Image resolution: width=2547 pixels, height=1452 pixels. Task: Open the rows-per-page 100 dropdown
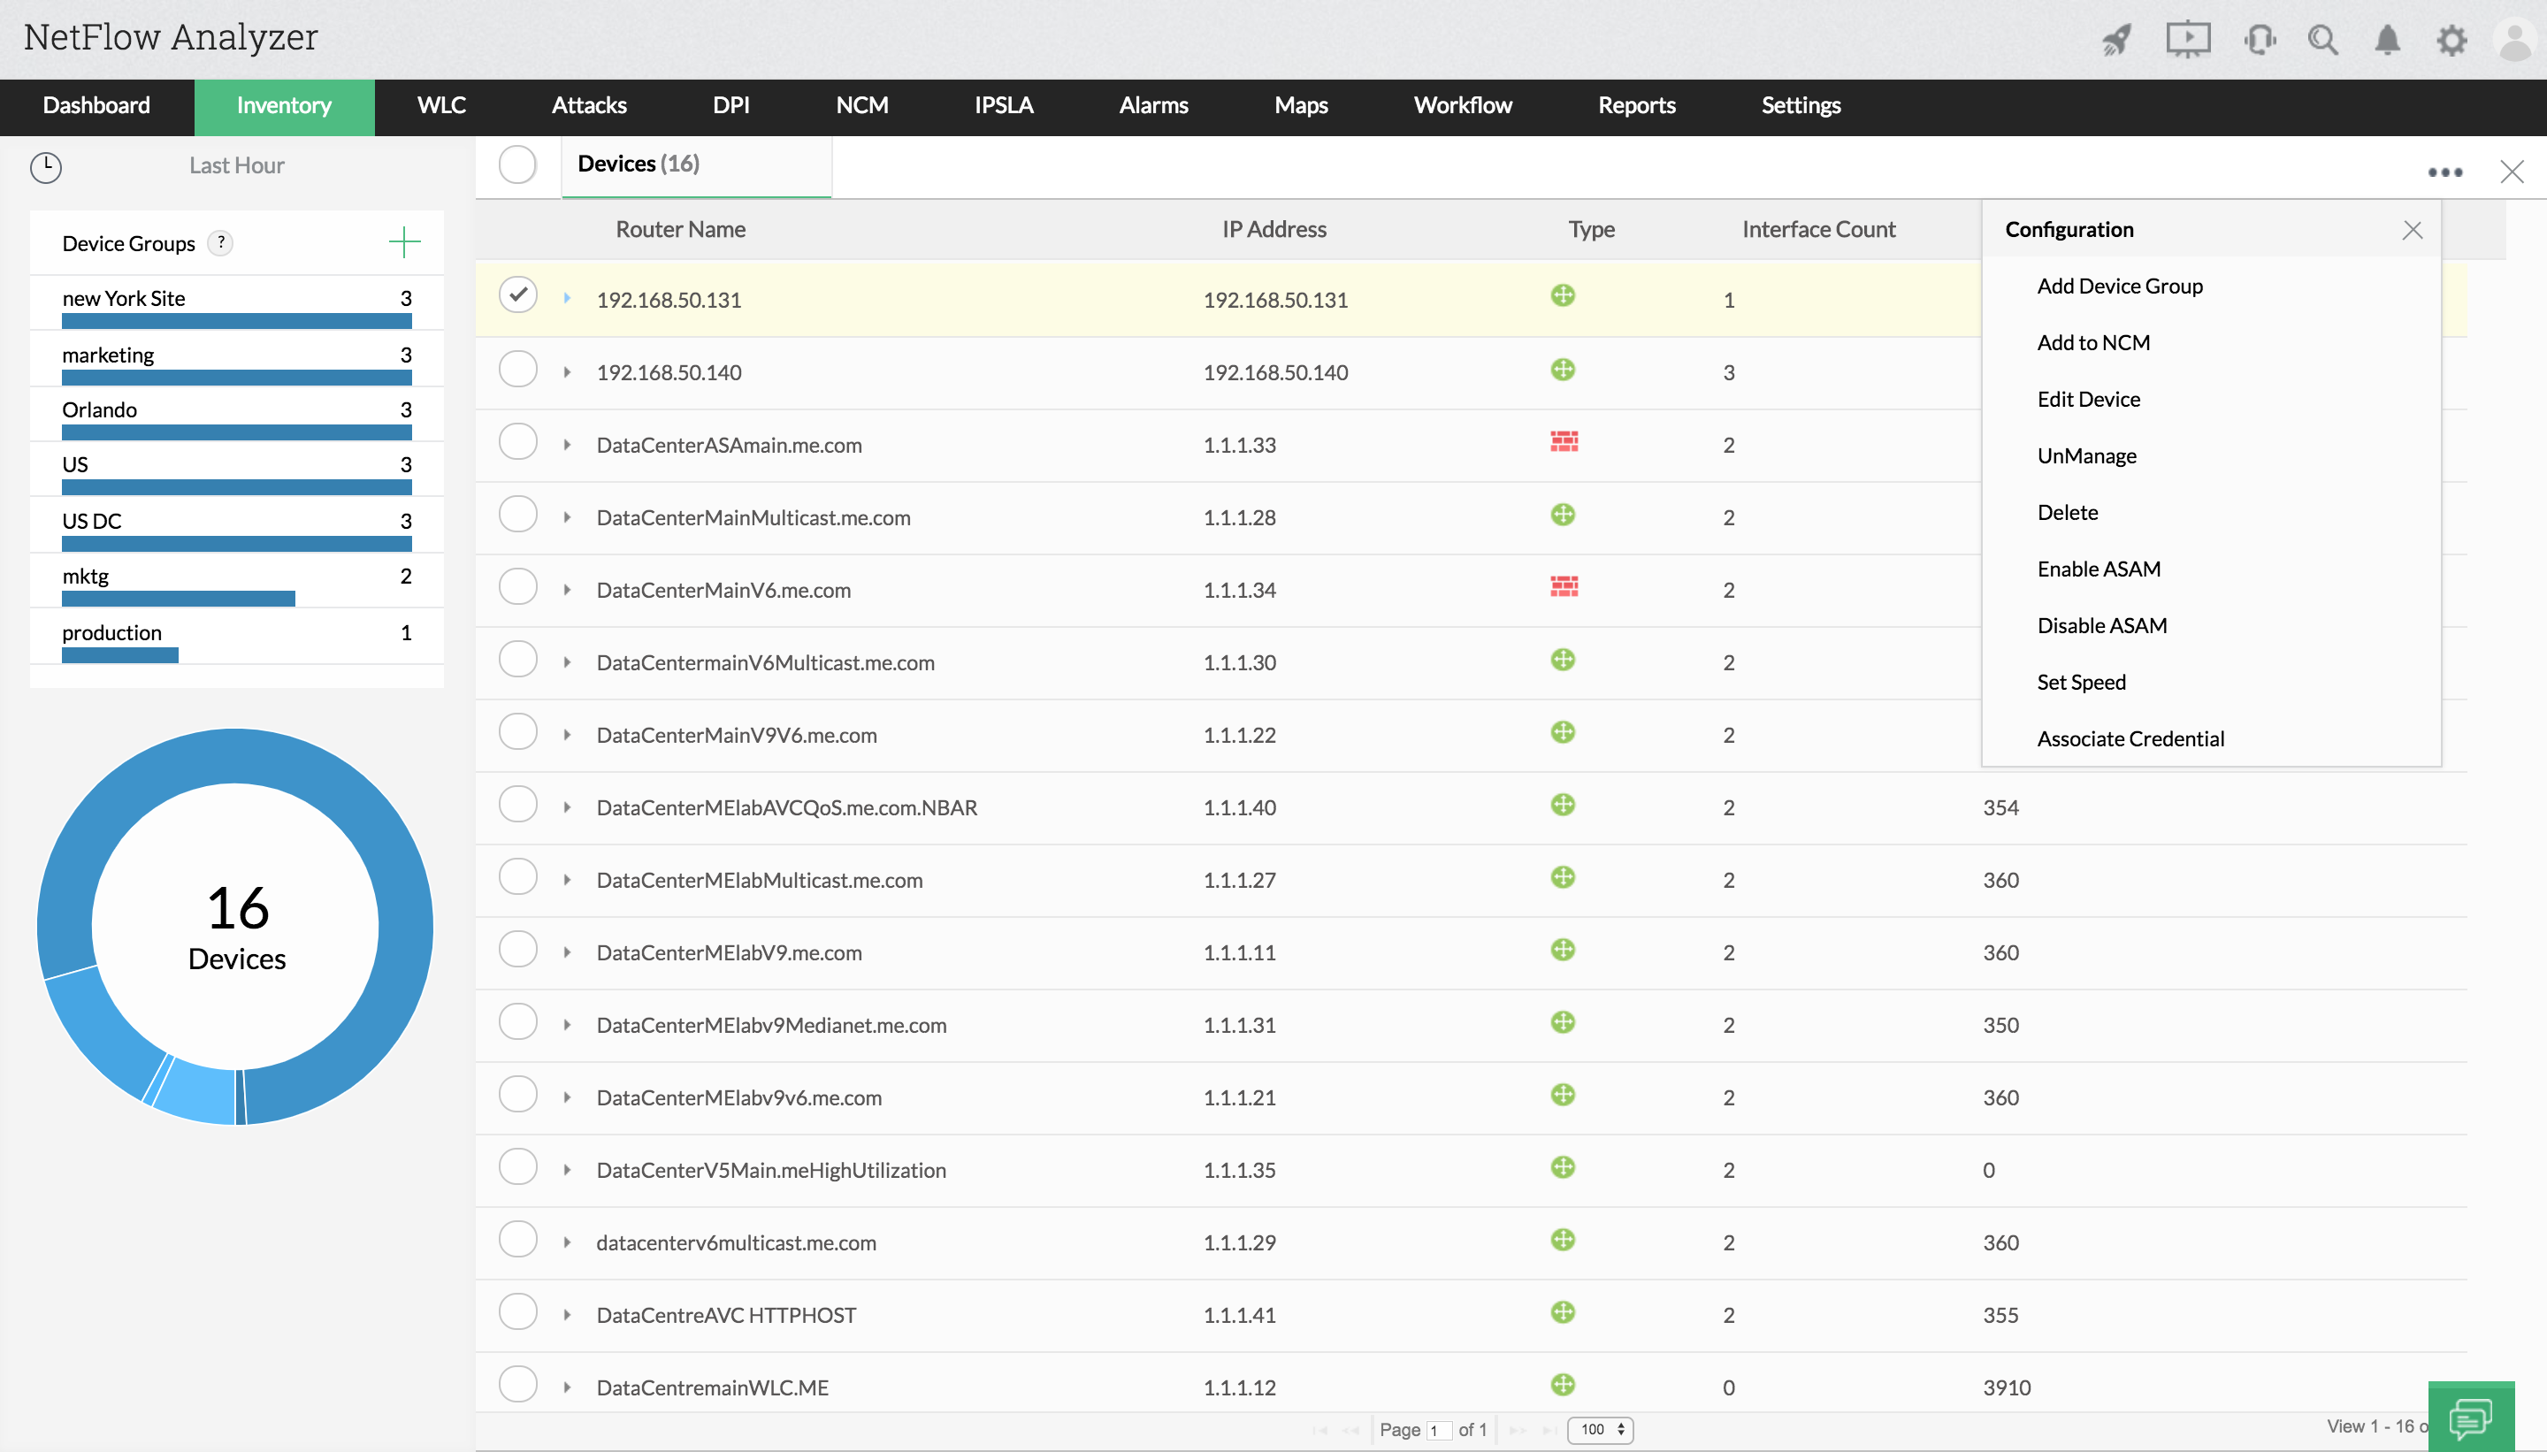coord(1601,1429)
